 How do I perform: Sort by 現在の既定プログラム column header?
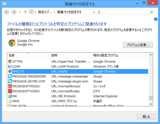tap(120, 55)
